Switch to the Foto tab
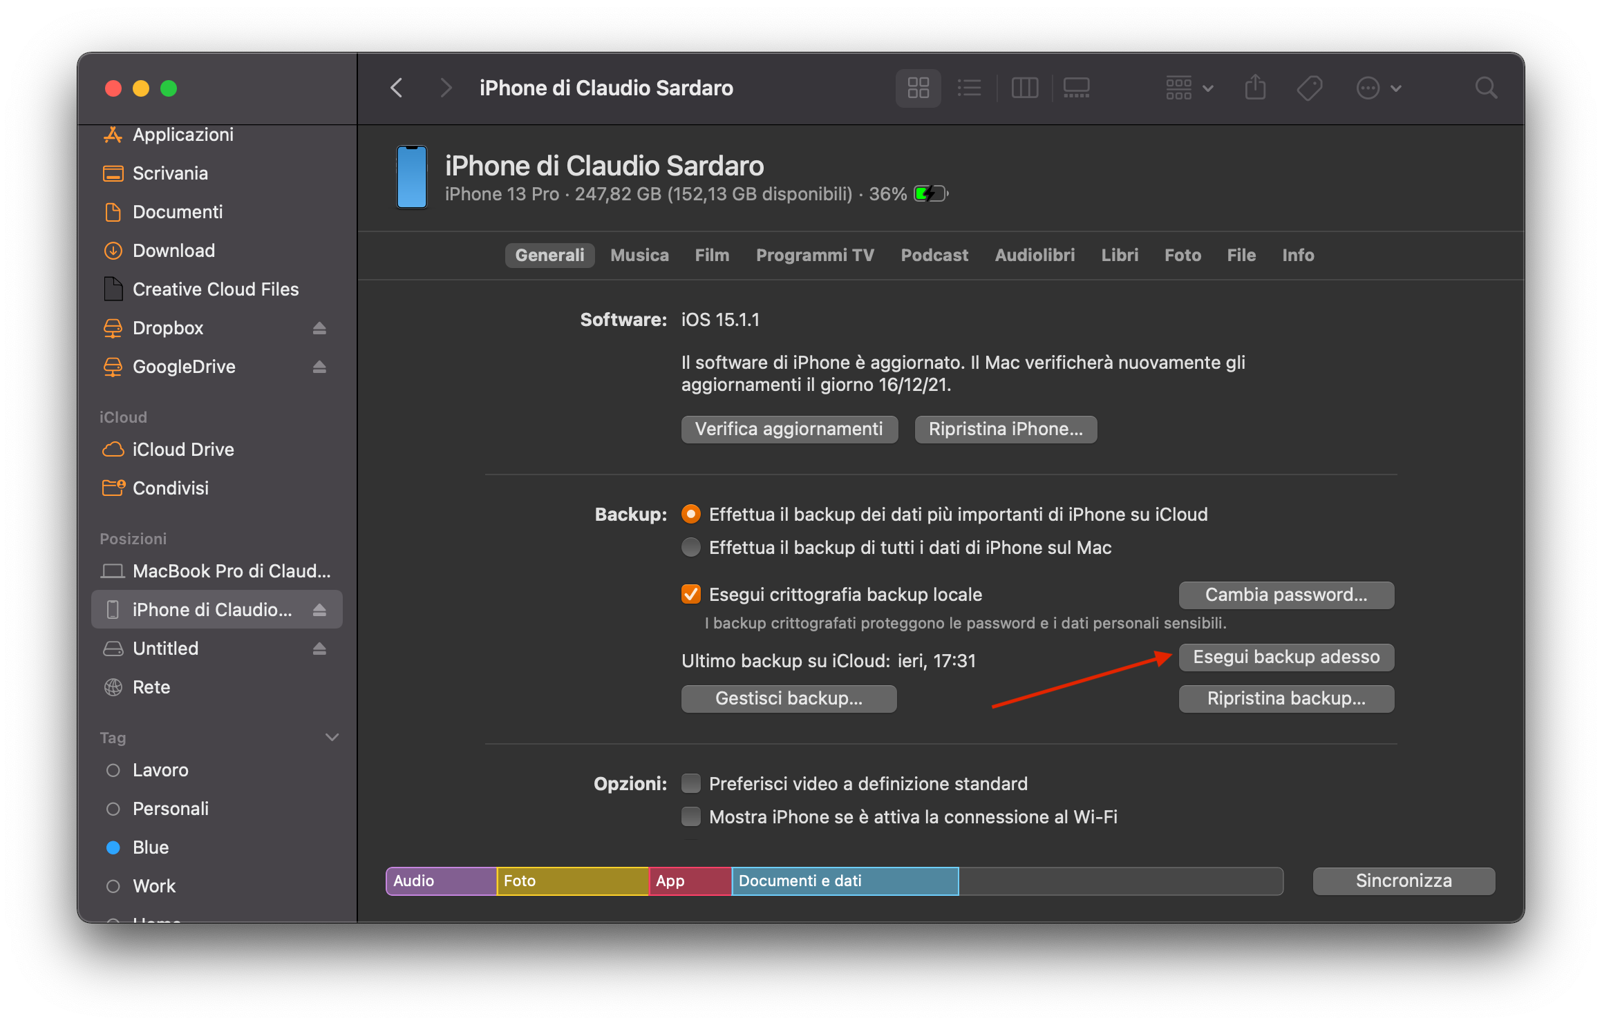The height and width of the screenshot is (1025, 1602). tap(1182, 256)
